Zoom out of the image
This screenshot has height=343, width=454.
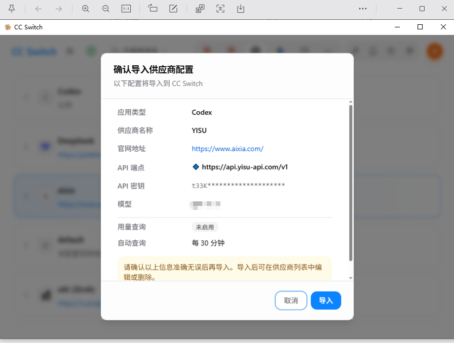click(106, 9)
